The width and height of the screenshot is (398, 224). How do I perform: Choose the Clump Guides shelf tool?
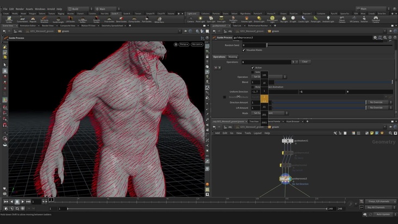pos(134,20)
